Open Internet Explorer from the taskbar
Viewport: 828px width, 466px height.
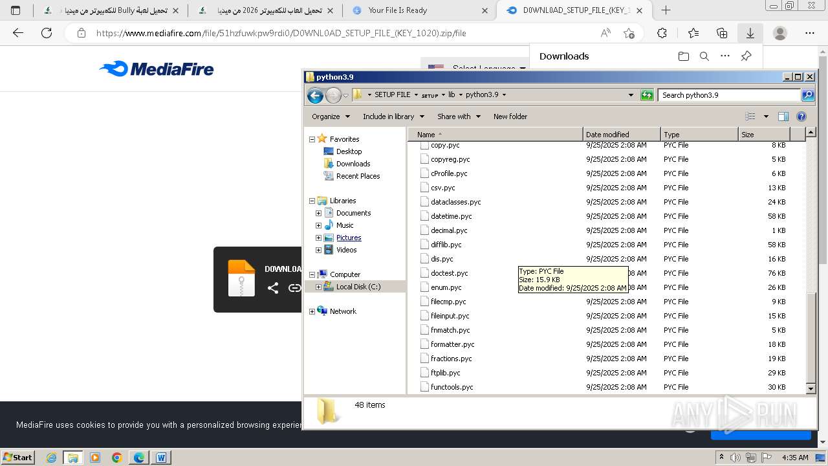pos(51,458)
